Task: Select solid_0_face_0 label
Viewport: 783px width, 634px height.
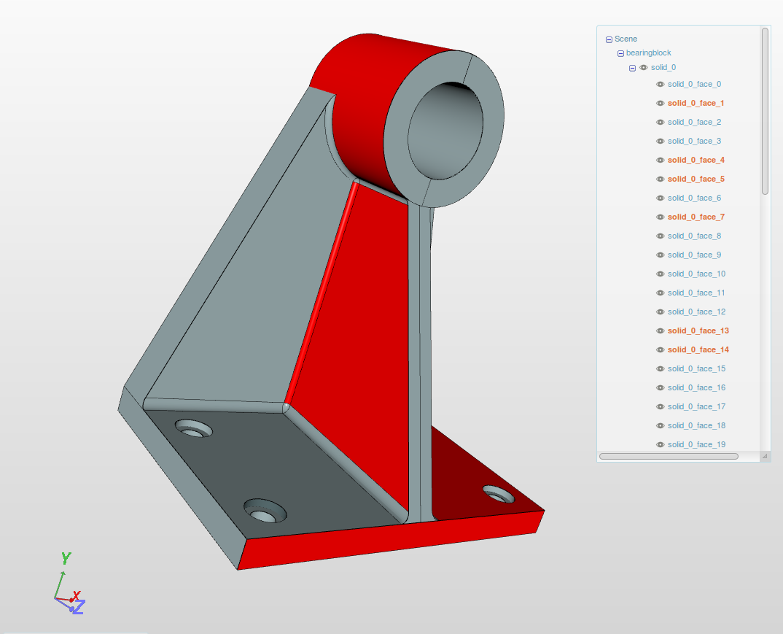Action: coord(694,85)
